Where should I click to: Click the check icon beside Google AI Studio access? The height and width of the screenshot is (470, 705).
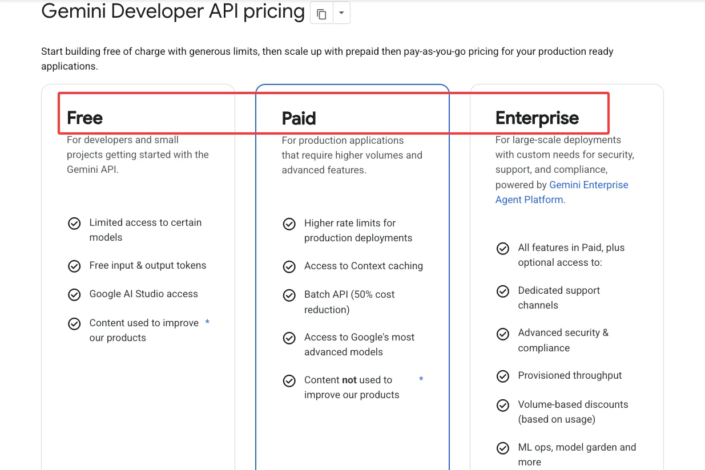74,294
